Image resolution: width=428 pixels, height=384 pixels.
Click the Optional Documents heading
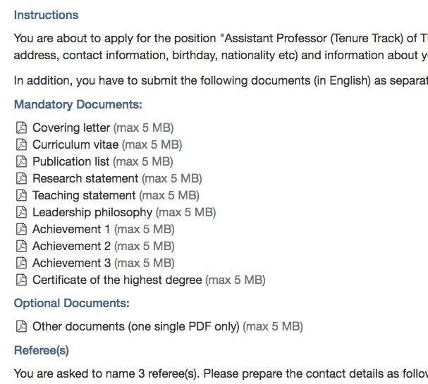tap(72, 303)
